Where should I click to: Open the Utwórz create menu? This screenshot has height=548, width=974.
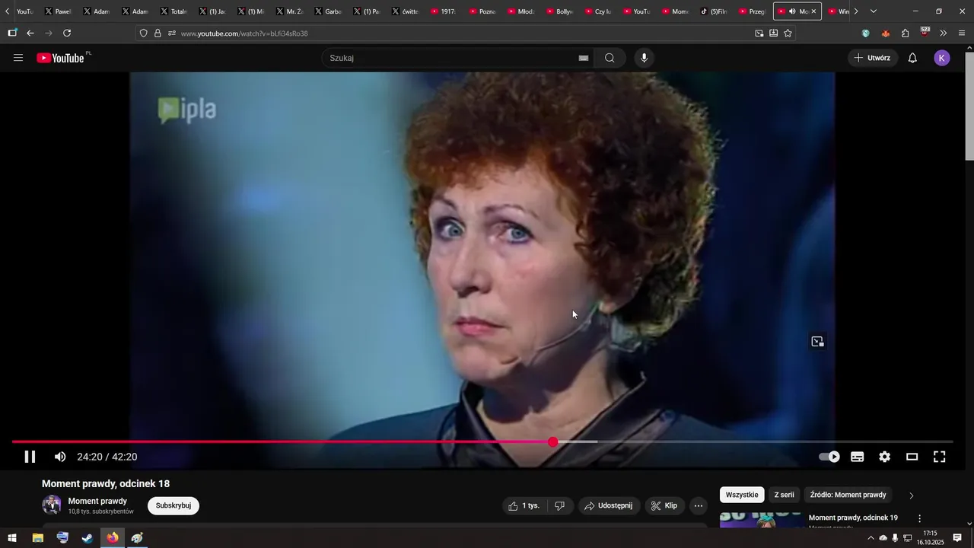(872, 58)
